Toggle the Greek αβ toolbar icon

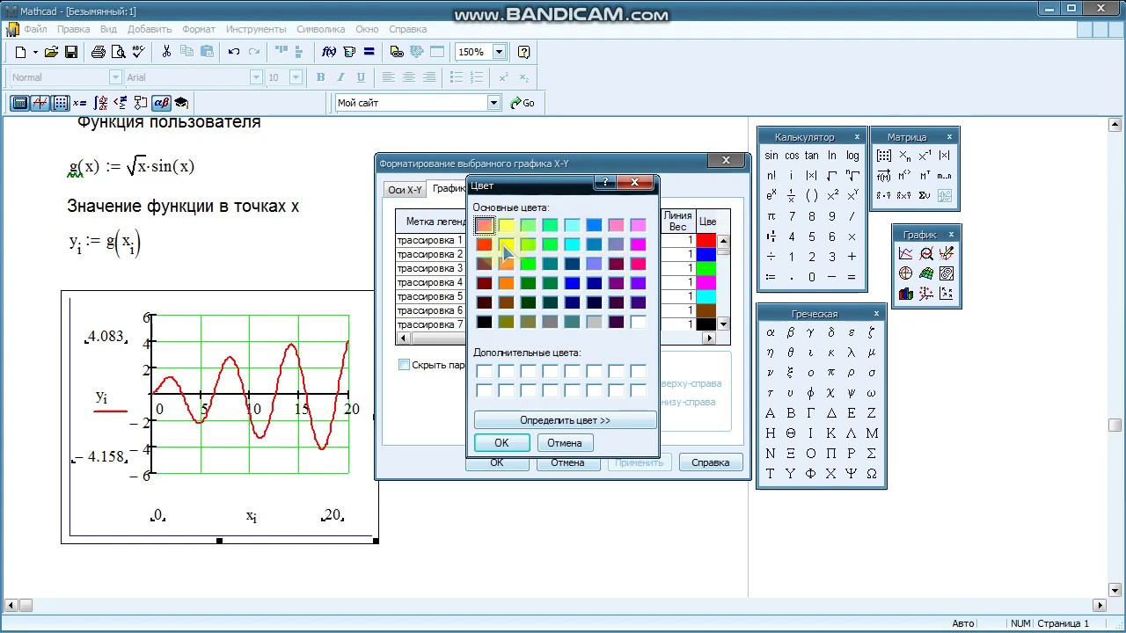coord(161,103)
